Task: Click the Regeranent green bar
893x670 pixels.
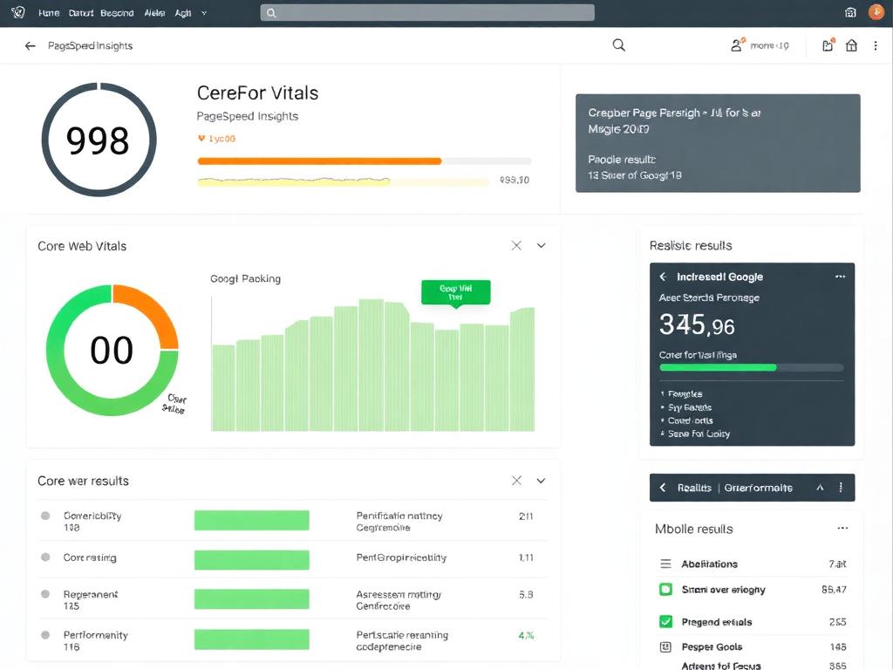Action: 252,599
